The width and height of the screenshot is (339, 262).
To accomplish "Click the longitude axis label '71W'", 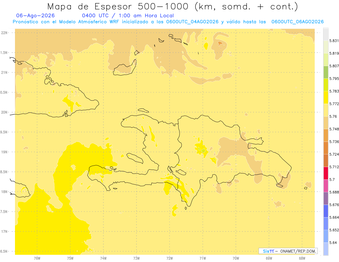I will 203,258.
